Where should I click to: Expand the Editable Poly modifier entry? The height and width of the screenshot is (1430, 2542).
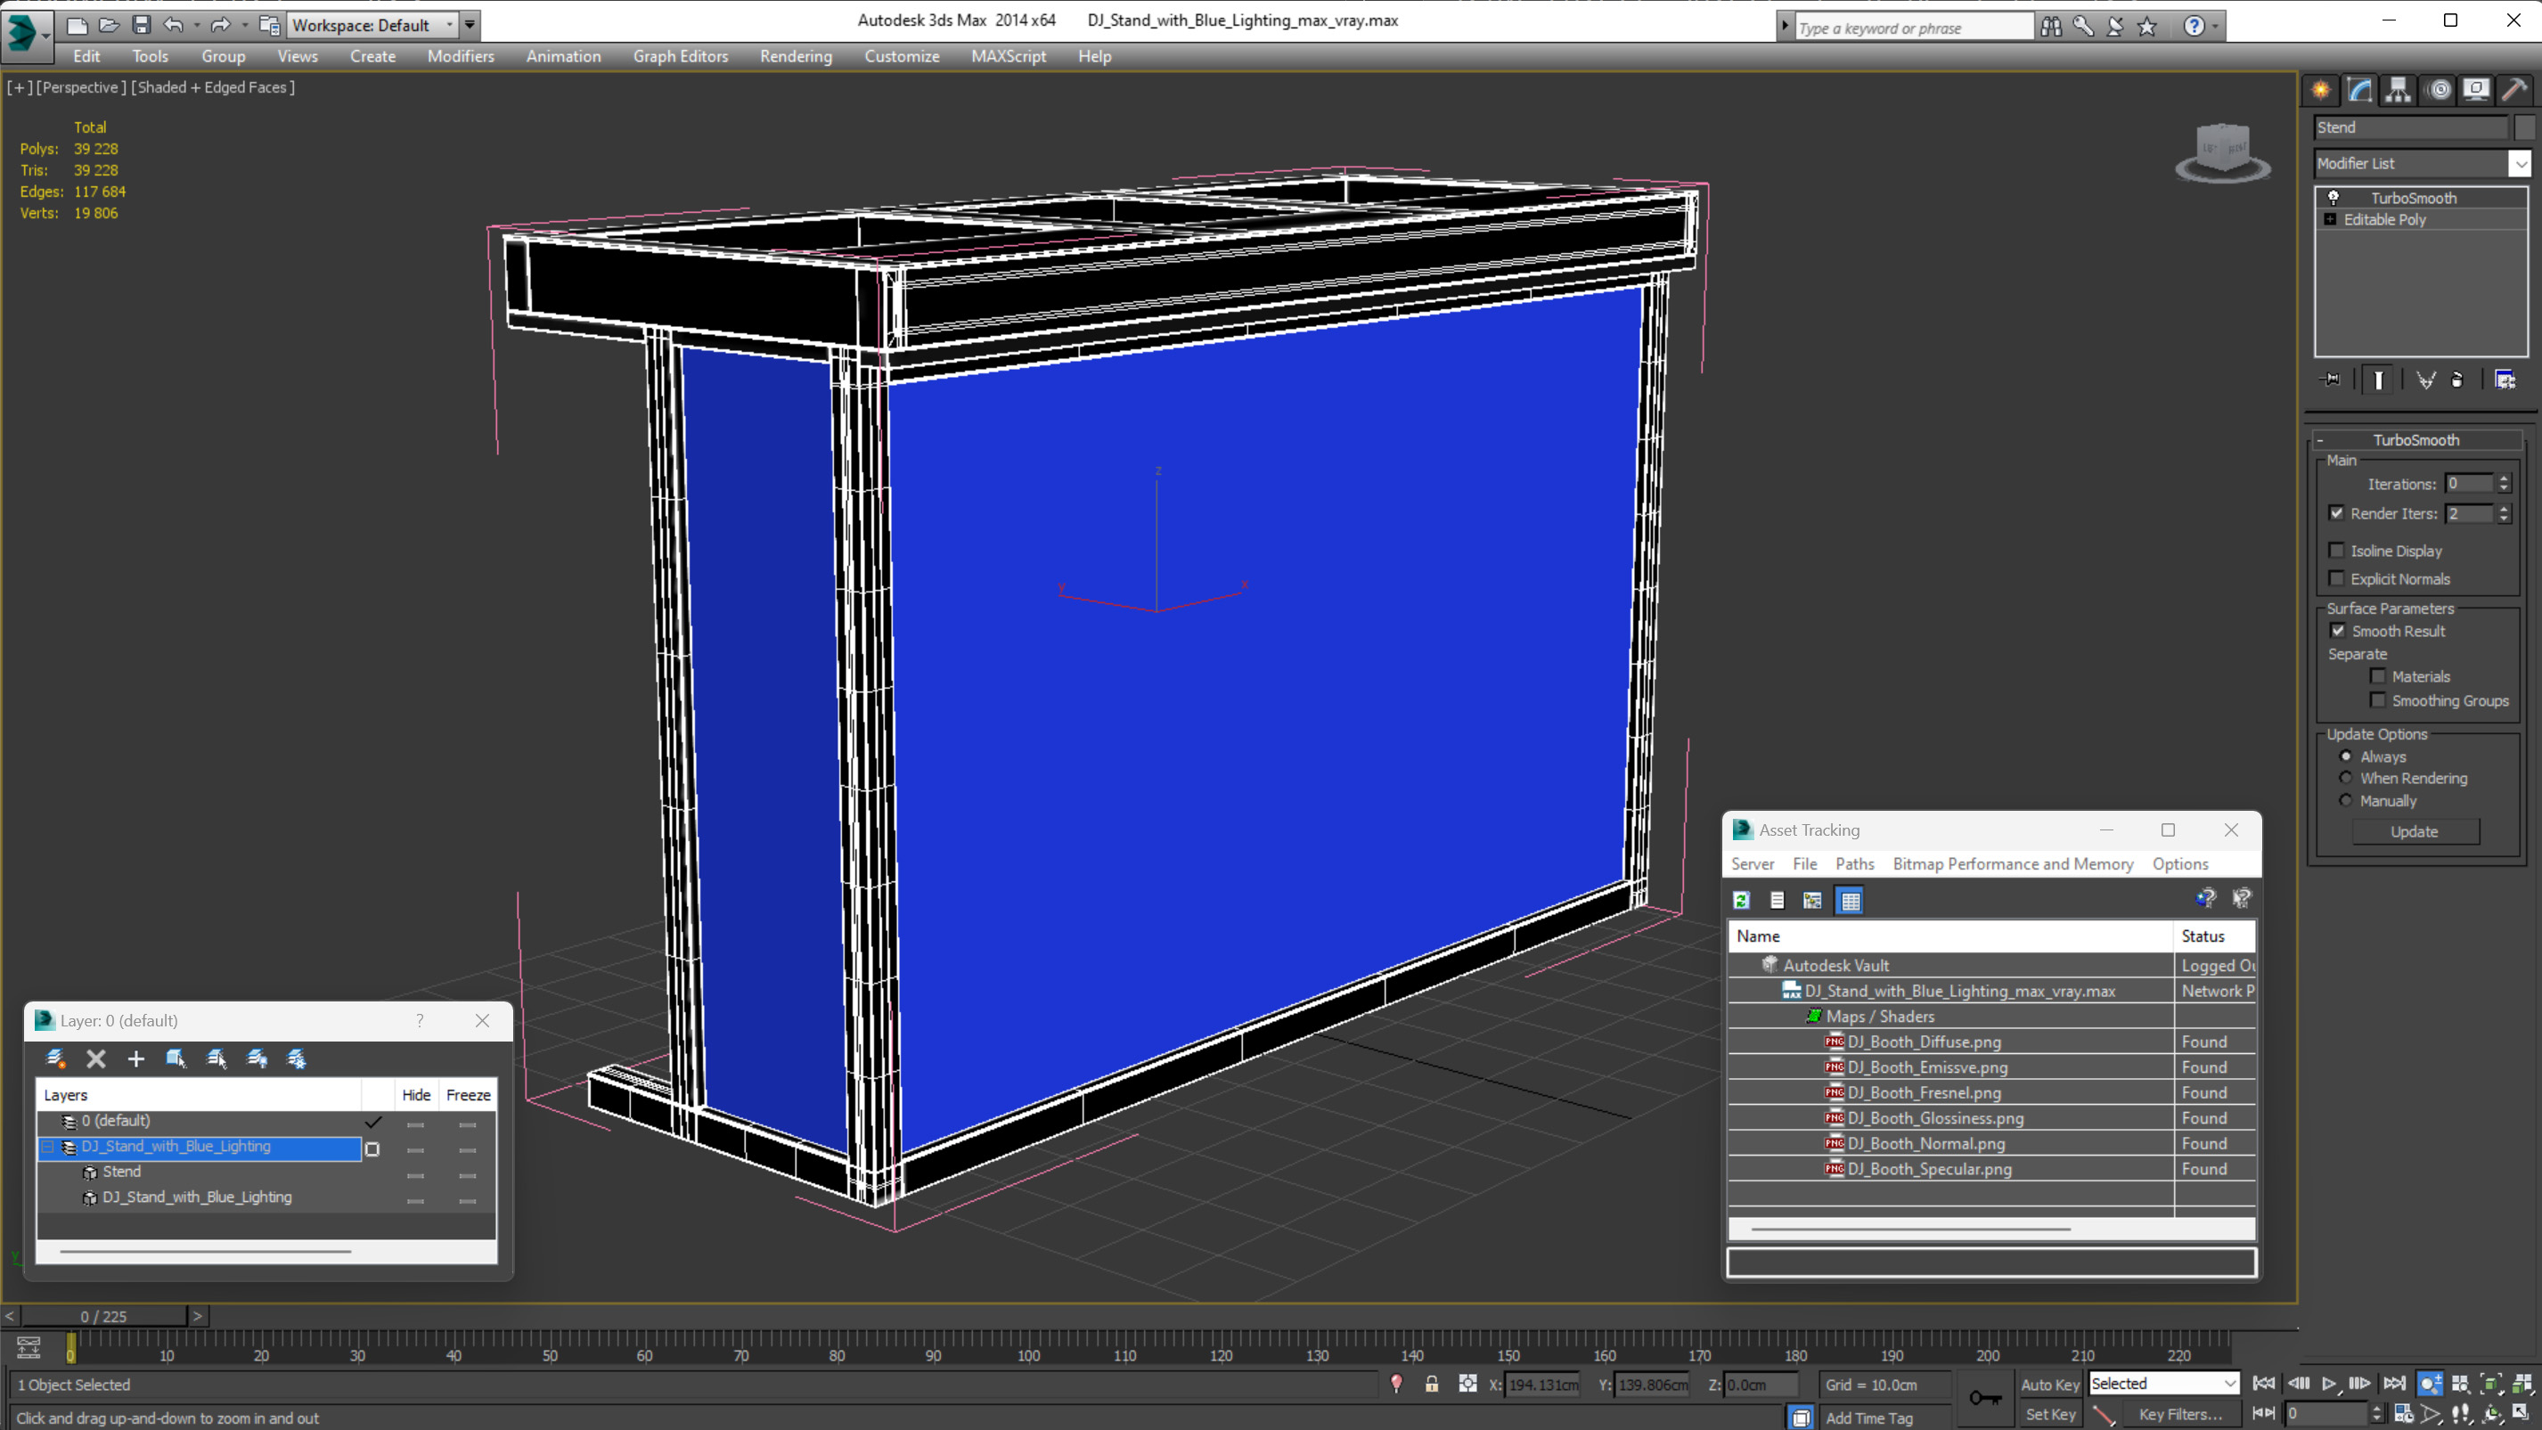[x=2331, y=219]
